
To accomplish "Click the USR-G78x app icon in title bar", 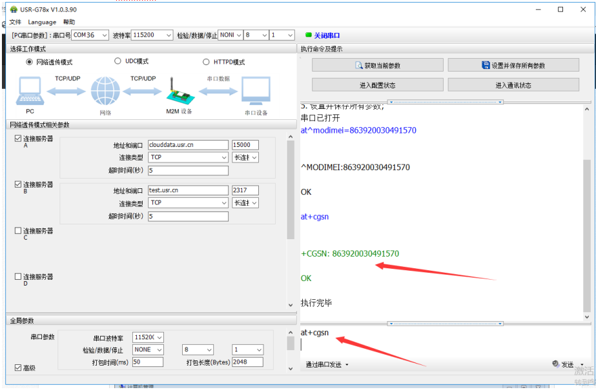I will tap(13, 10).
